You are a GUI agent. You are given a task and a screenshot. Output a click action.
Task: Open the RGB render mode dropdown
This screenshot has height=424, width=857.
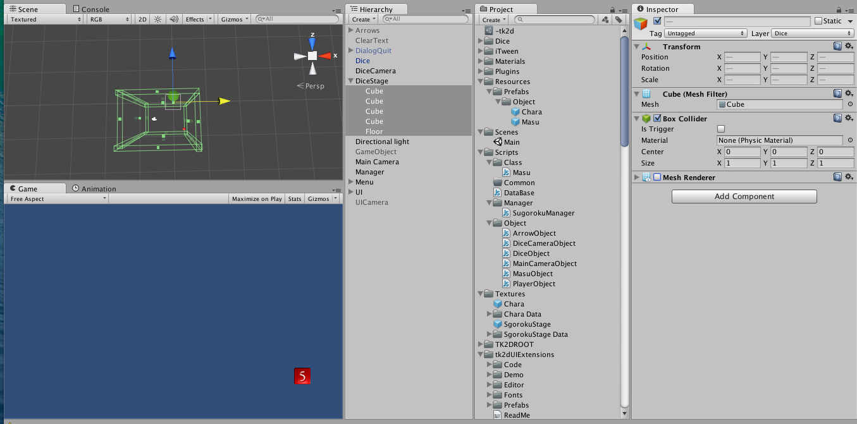coord(109,19)
